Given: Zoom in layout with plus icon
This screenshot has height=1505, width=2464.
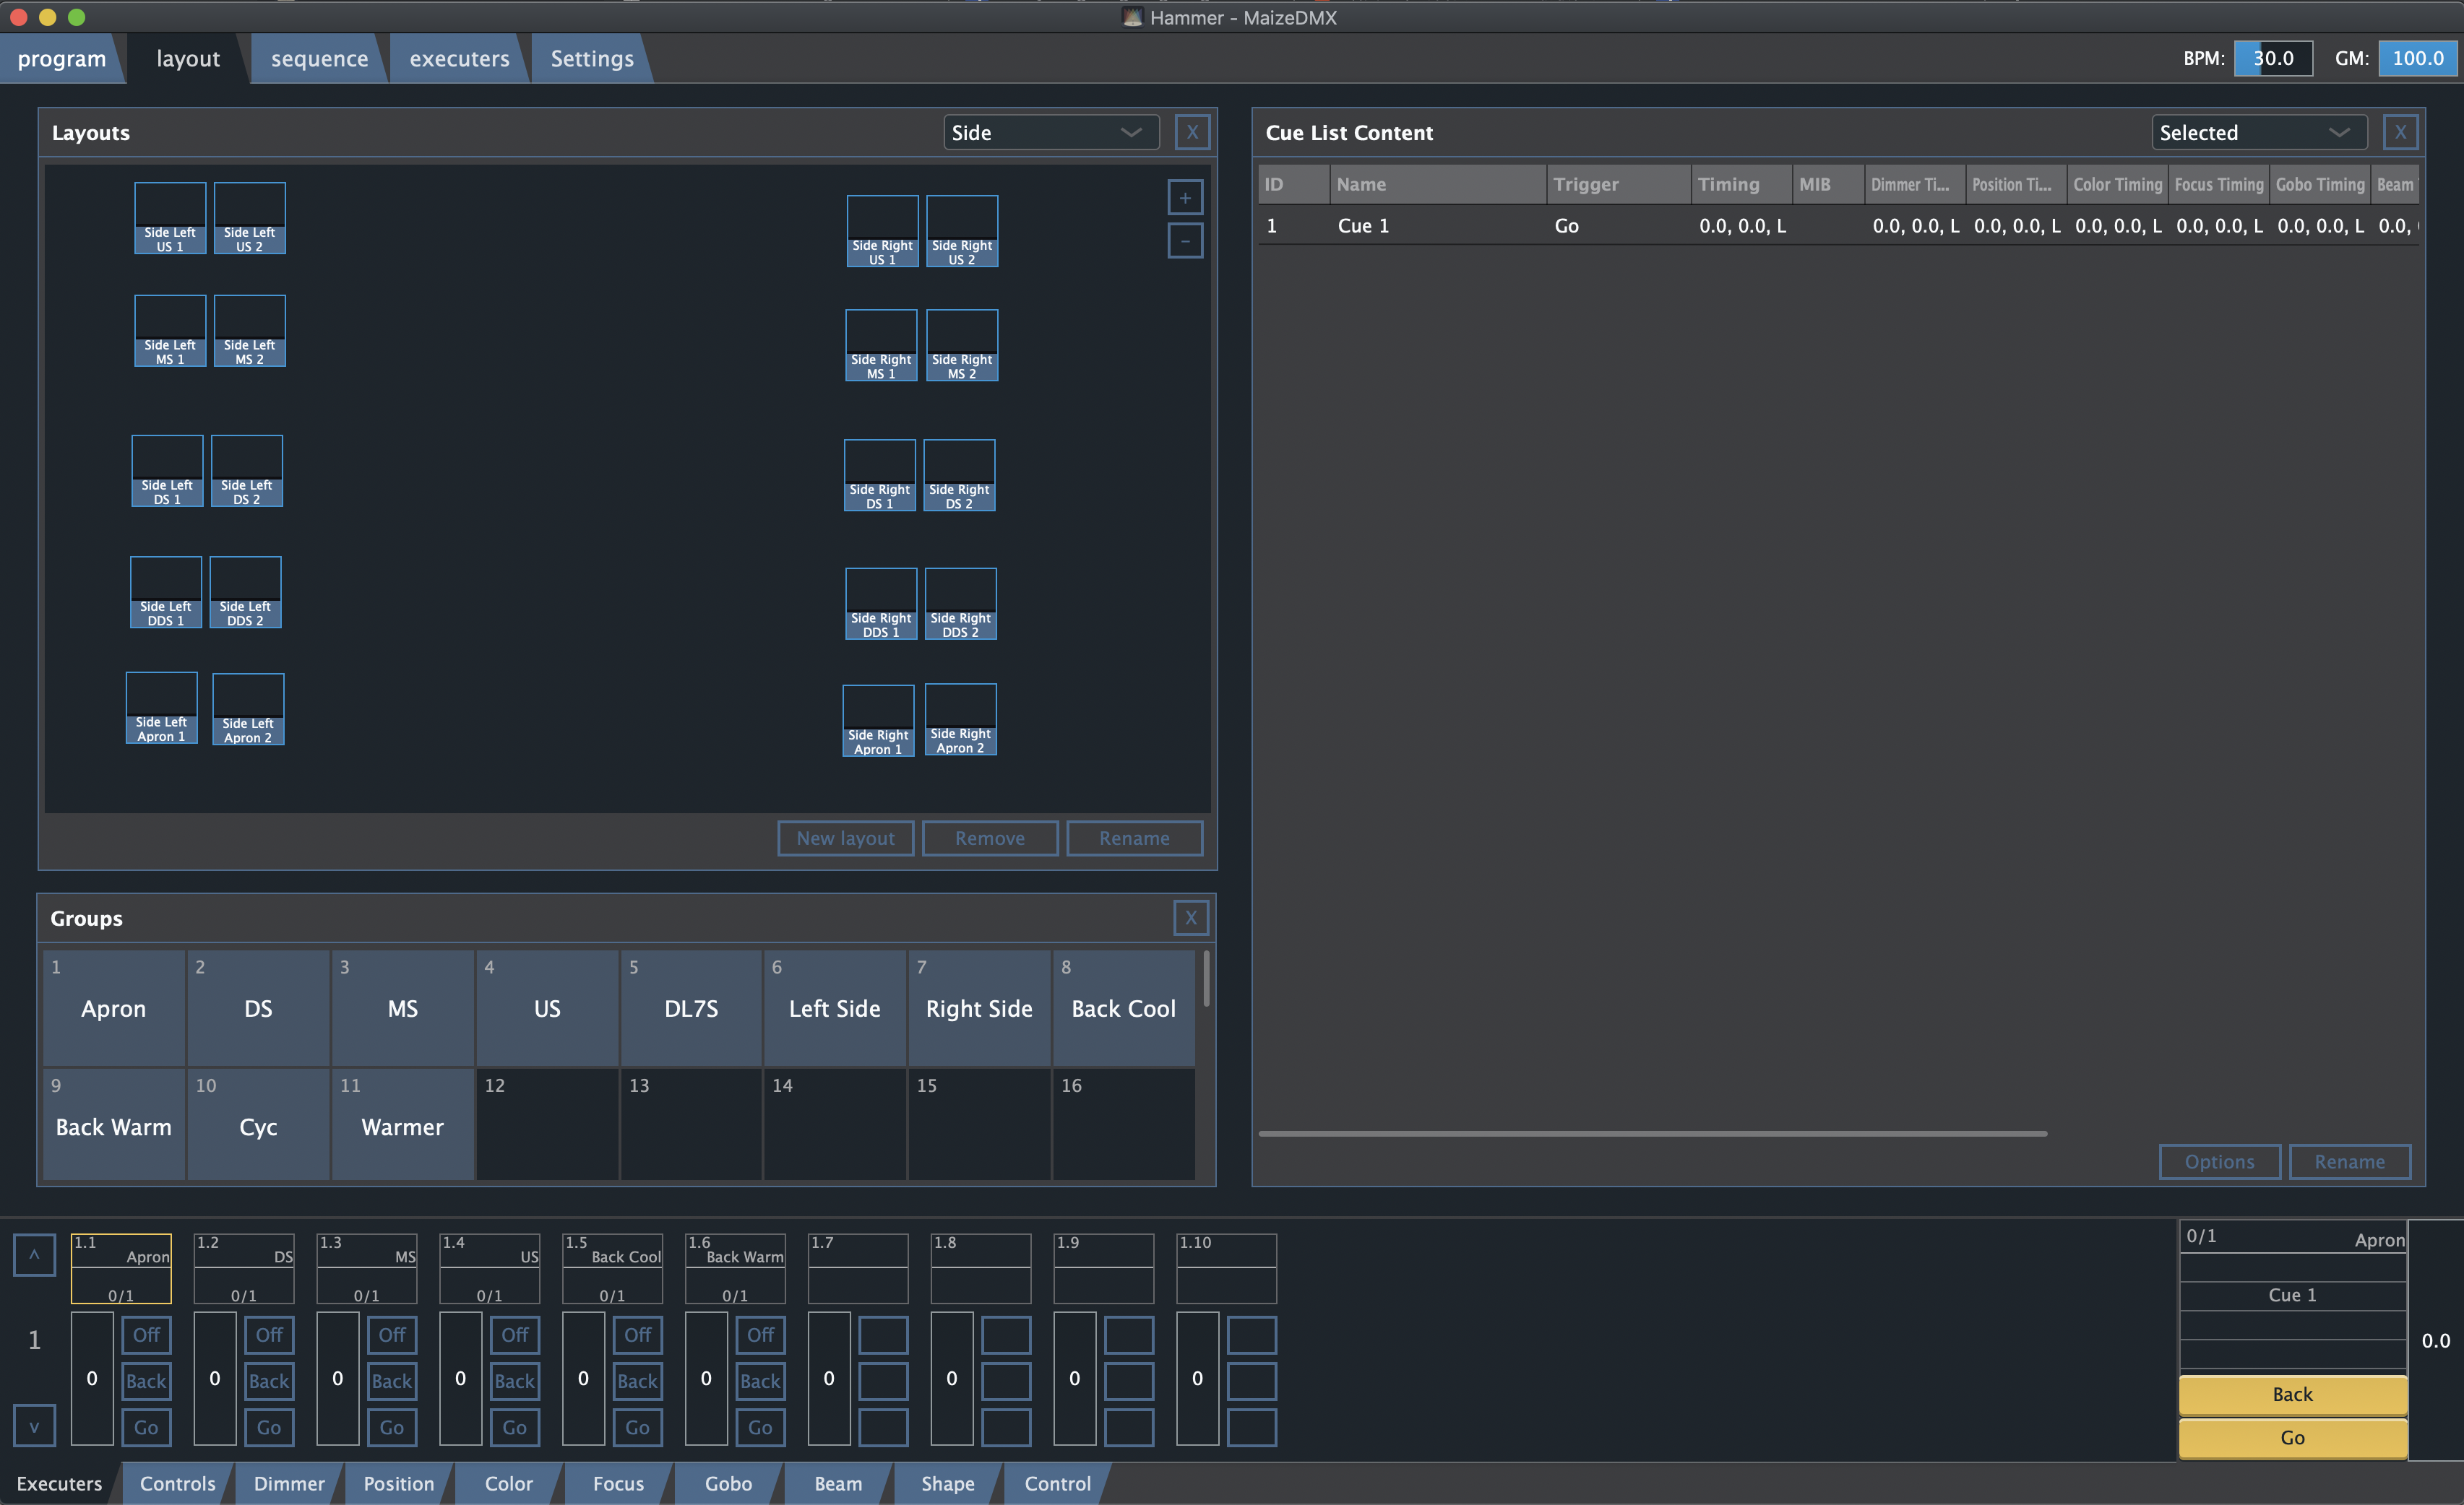Looking at the screenshot, I should [x=1185, y=198].
